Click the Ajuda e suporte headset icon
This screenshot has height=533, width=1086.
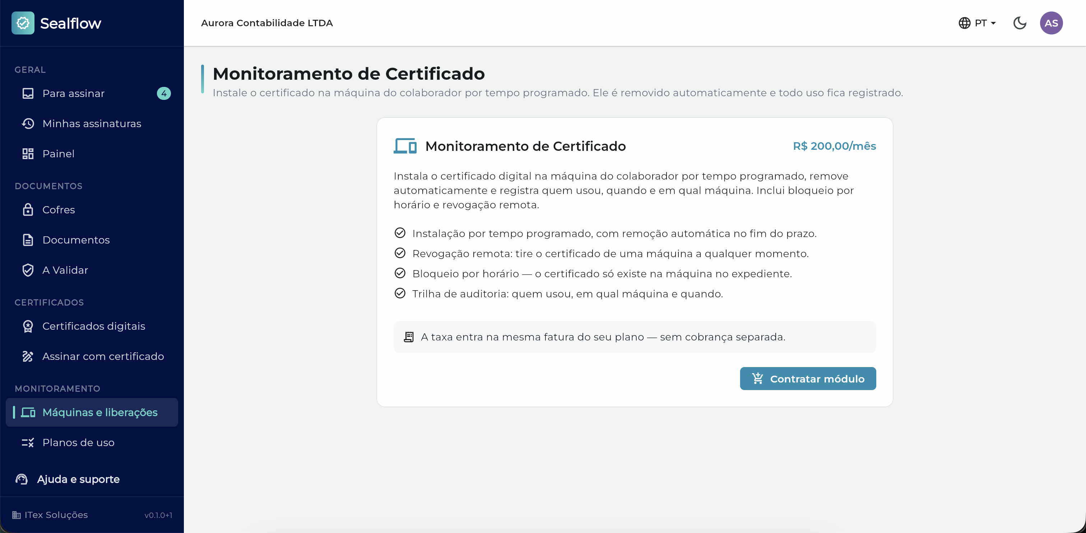(x=22, y=479)
